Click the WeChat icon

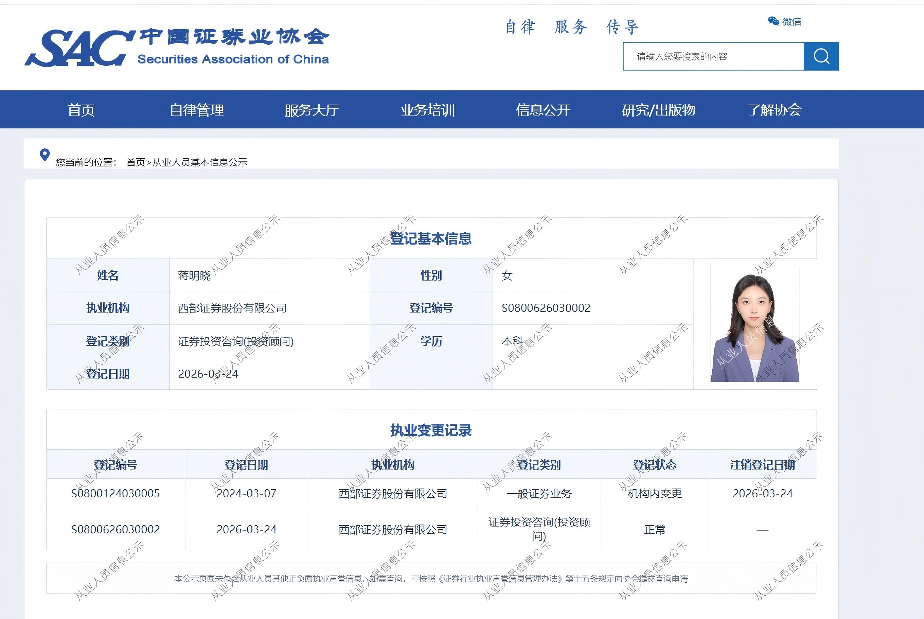click(773, 21)
